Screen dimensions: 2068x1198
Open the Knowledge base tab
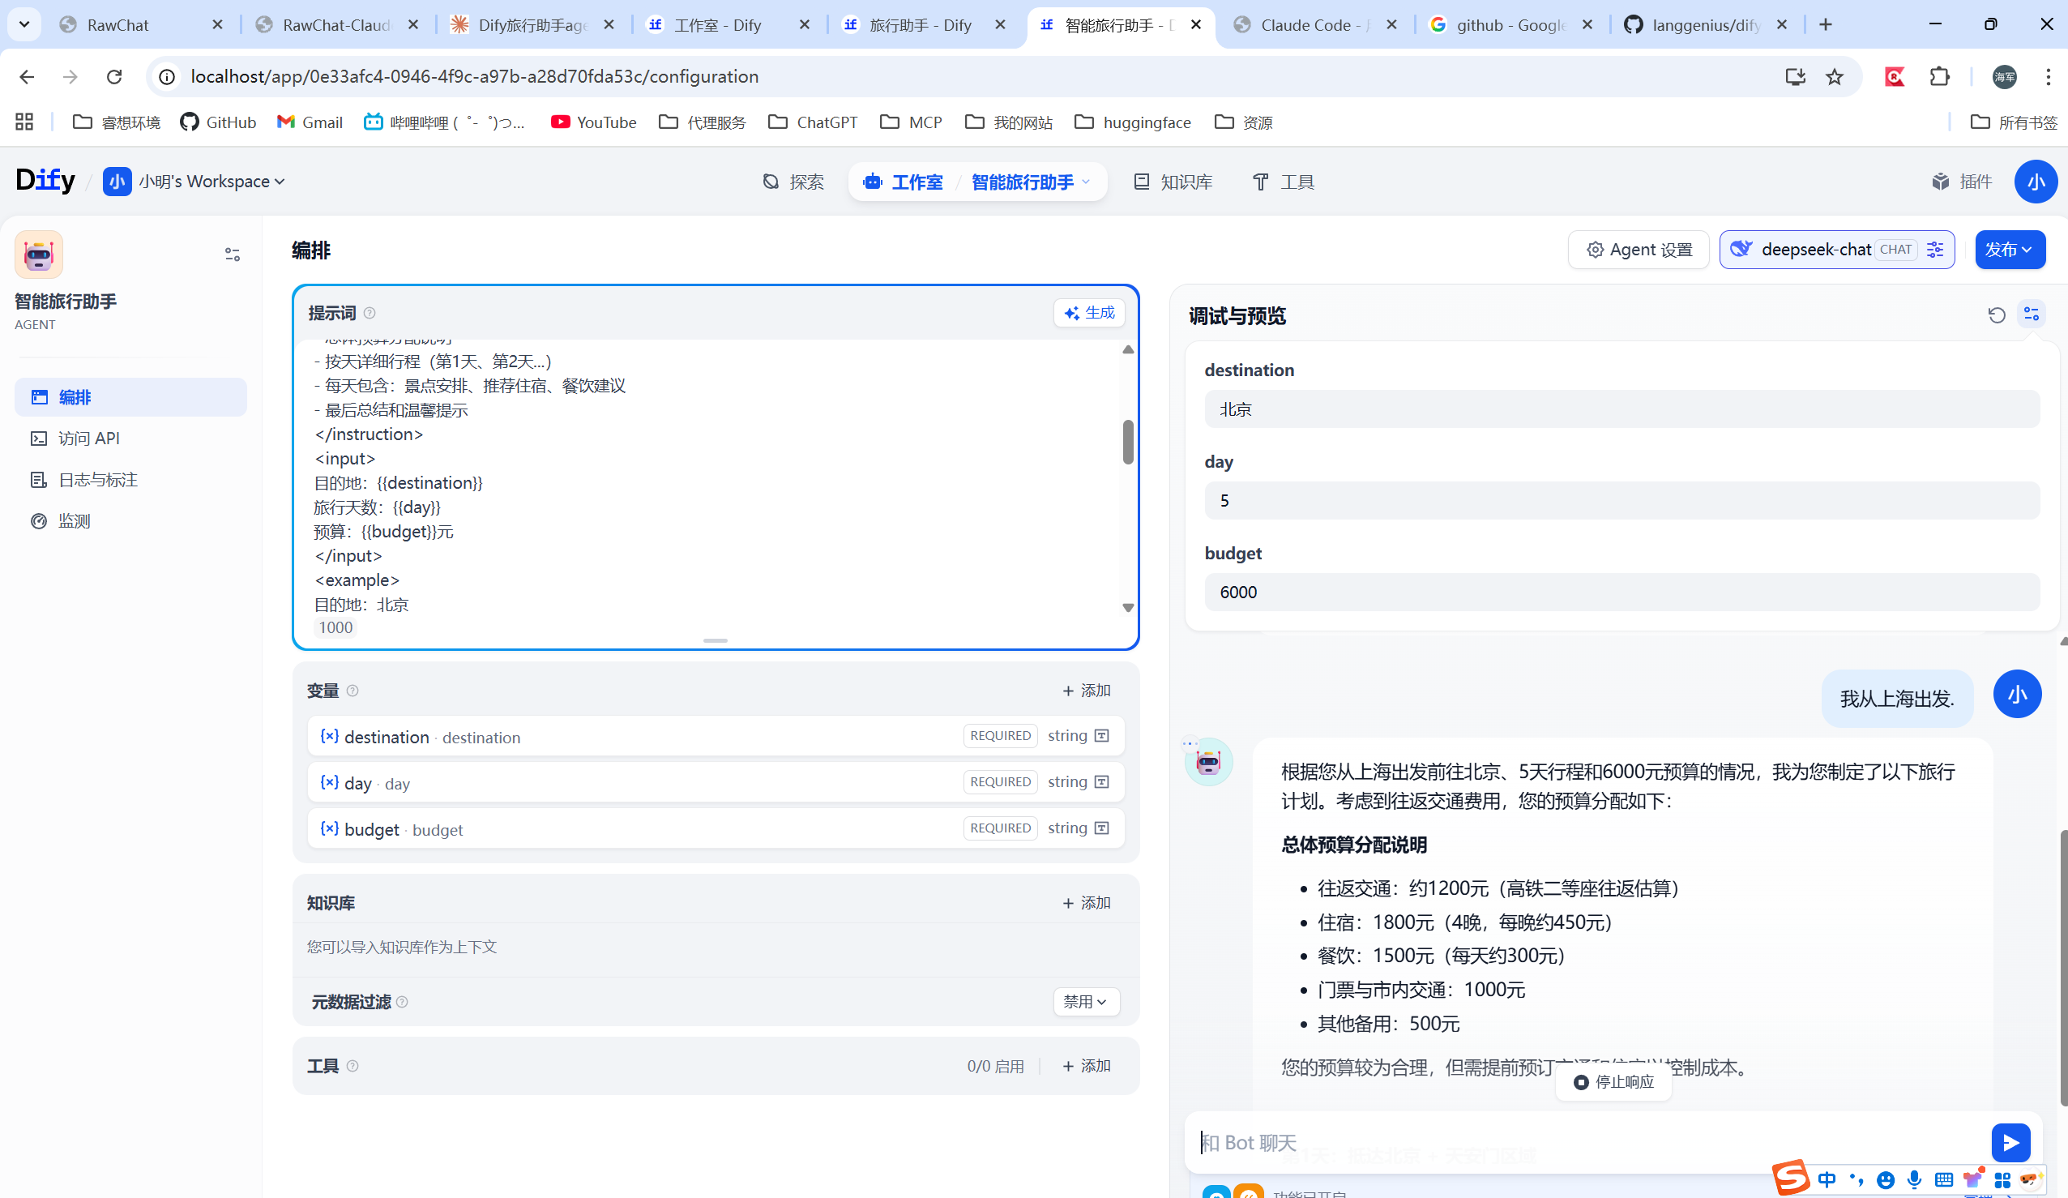[x=1173, y=182]
